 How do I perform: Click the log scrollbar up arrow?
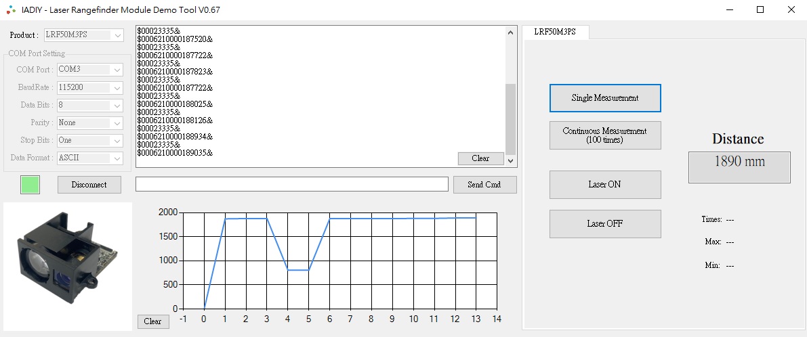[511, 32]
